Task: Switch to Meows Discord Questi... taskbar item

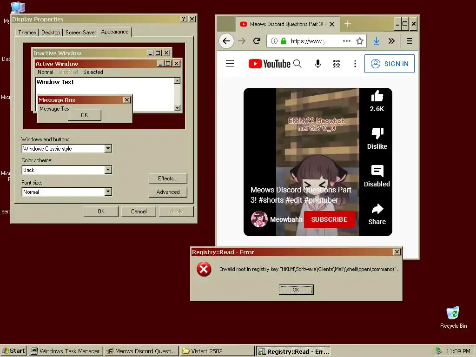Action: click(142, 351)
